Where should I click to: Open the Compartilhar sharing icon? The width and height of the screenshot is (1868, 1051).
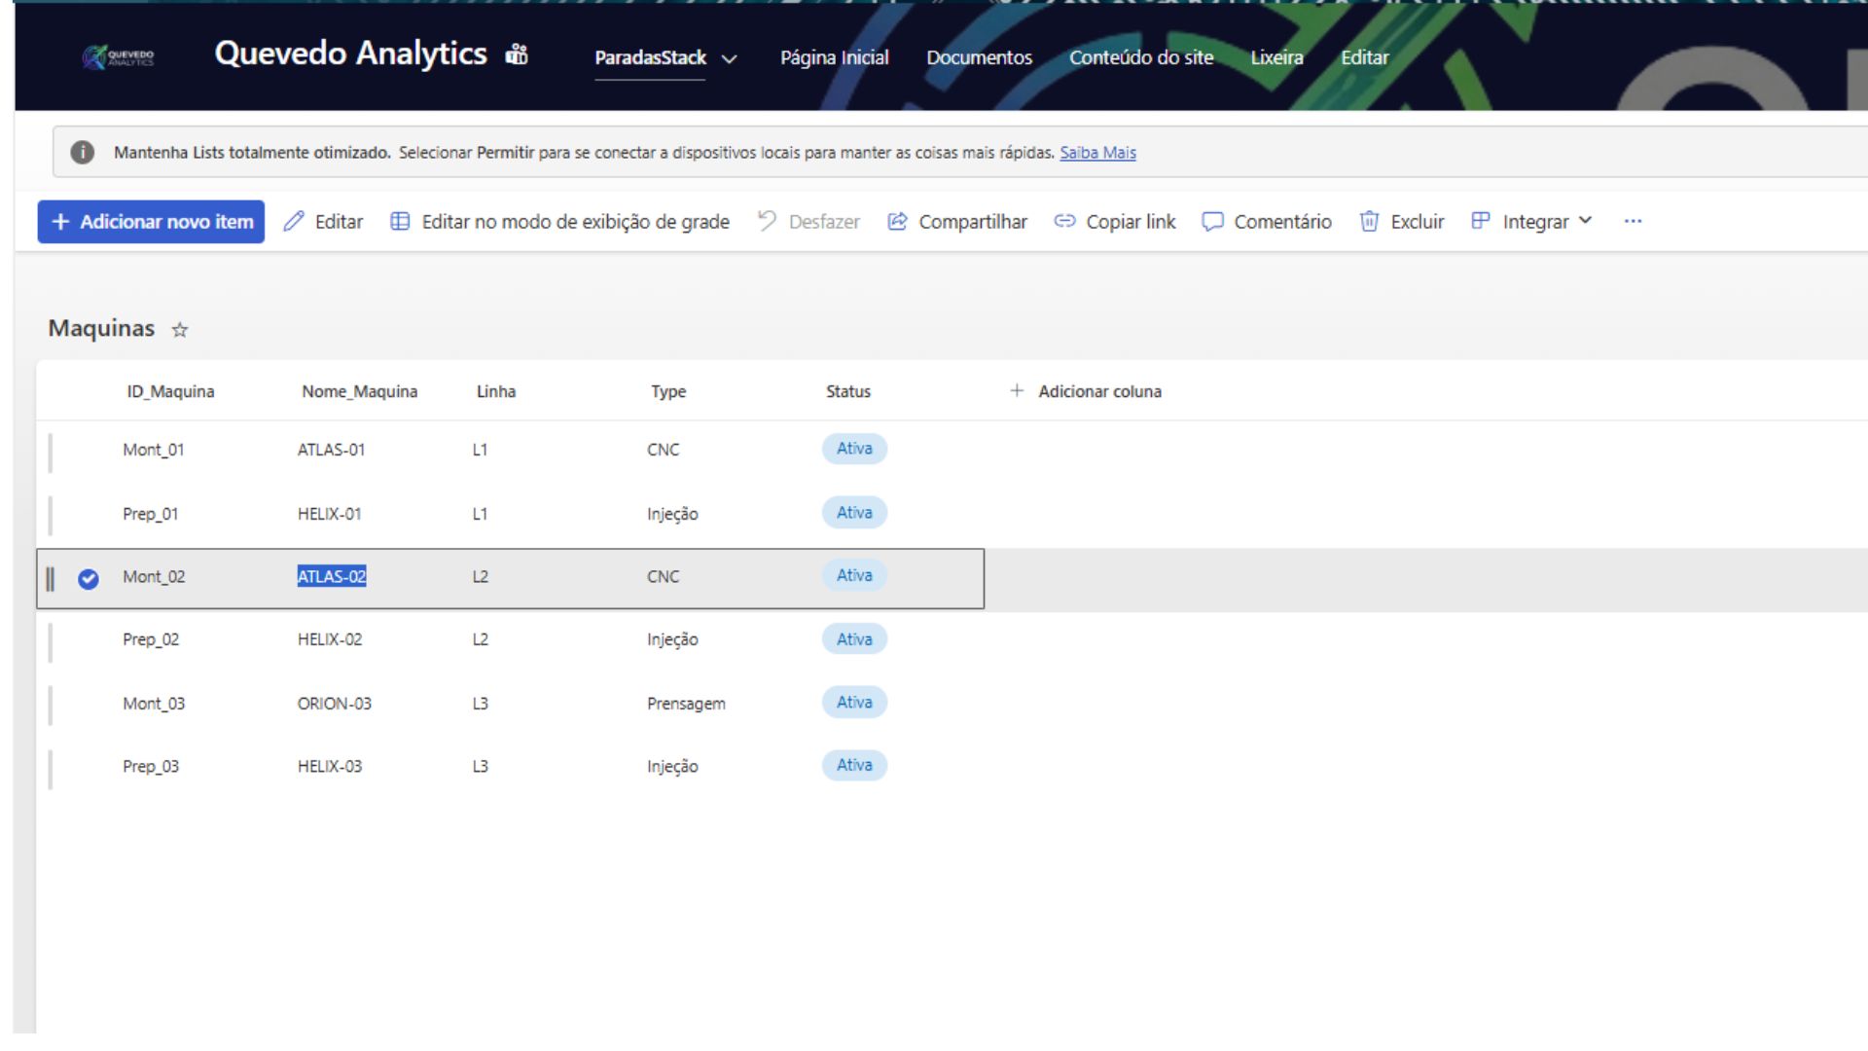pos(896,221)
